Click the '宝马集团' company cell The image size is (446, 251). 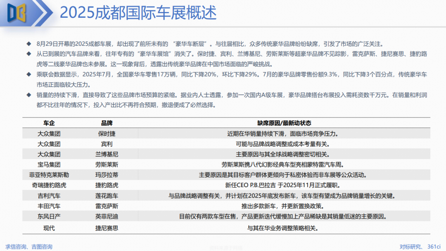pos(49,165)
